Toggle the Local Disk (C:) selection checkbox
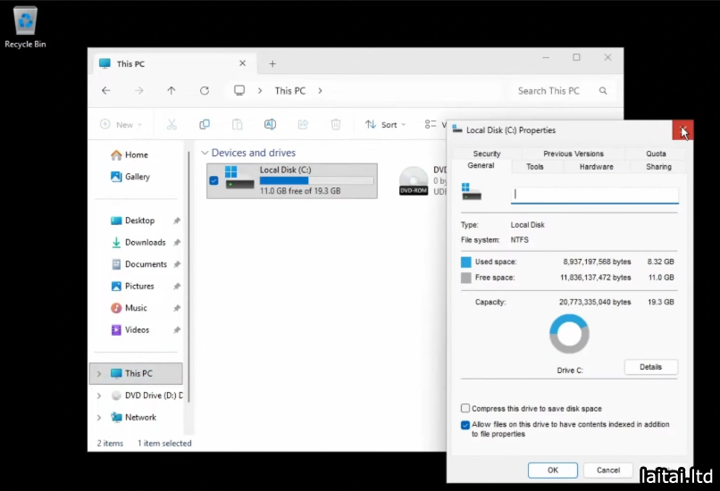Viewport: 720px width, 491px height. (x=213, y=180)
